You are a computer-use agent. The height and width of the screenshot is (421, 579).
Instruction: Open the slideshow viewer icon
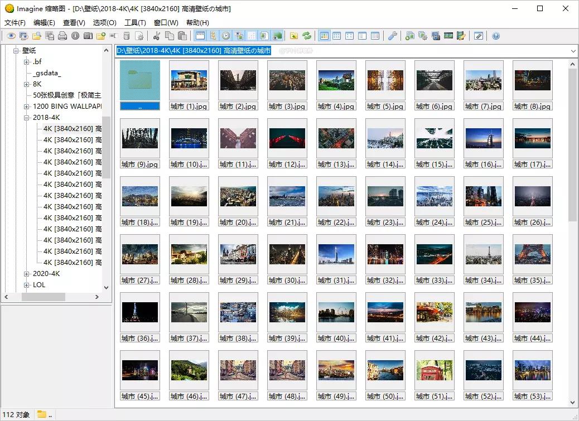click(x=23, y=36)
